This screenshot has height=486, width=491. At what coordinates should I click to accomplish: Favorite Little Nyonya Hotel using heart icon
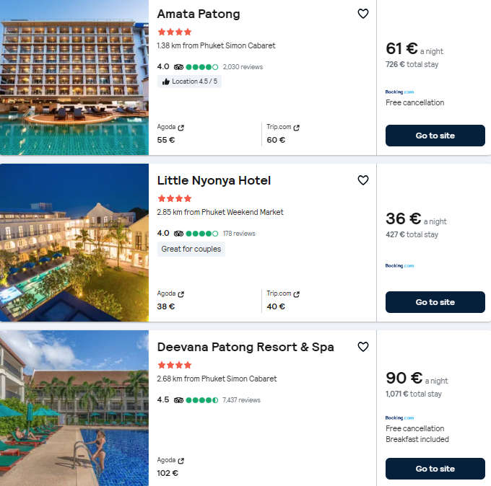coord(363,180)
